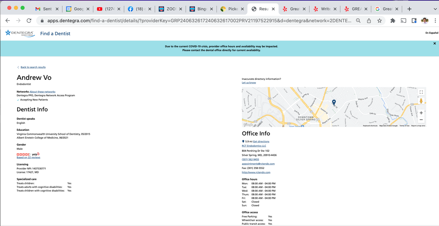Open the Chrome profile avatar

[x=425, y=21]
